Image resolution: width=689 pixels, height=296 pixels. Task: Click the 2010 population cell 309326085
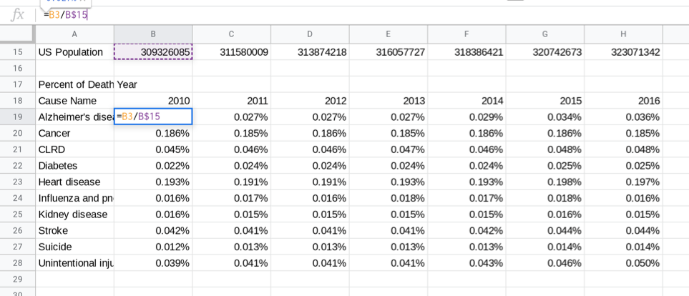pyautogui.click(x=153, y=52)
